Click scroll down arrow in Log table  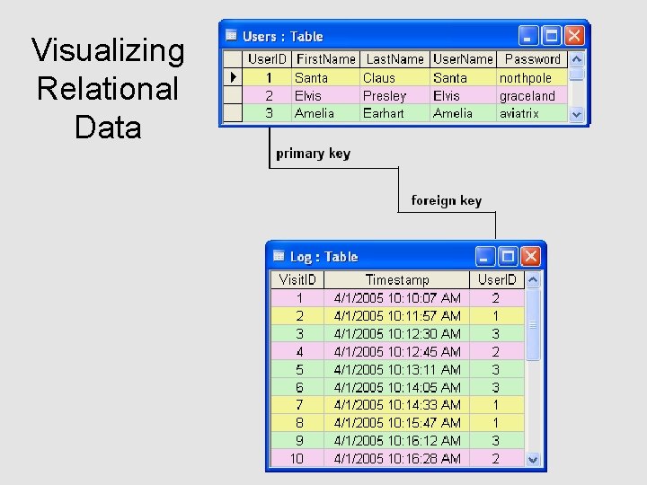tap(533, 459)
